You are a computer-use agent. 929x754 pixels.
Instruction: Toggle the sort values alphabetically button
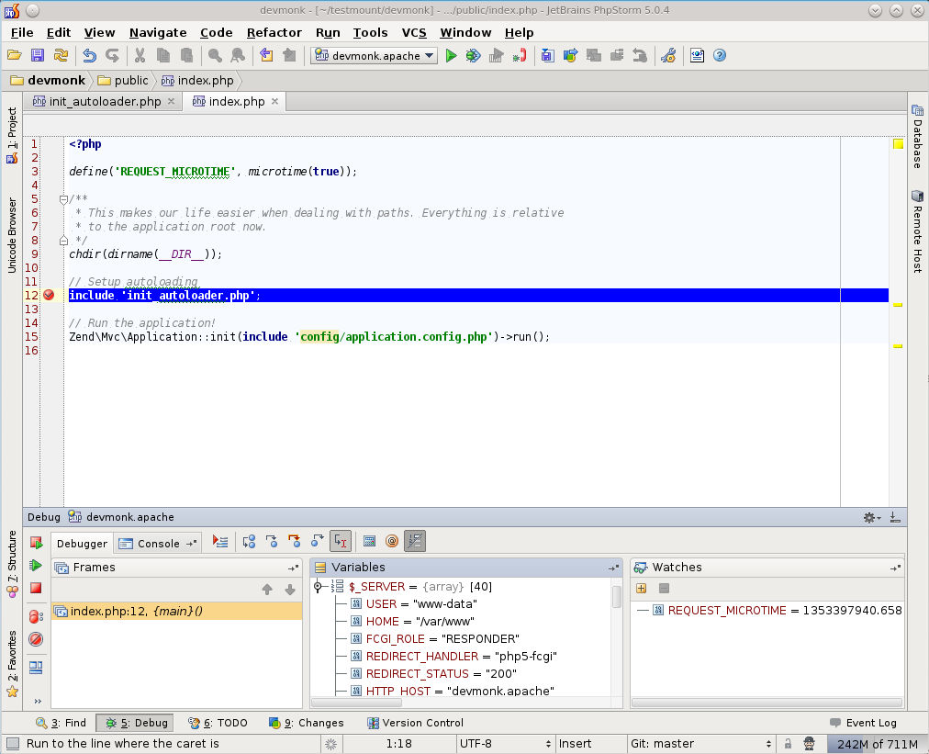[415, 541]
